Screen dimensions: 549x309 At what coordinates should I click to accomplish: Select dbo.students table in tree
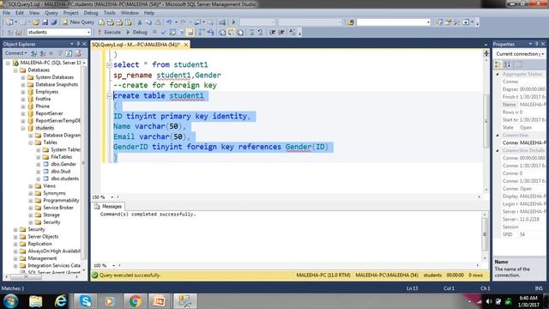click(65, 179)
